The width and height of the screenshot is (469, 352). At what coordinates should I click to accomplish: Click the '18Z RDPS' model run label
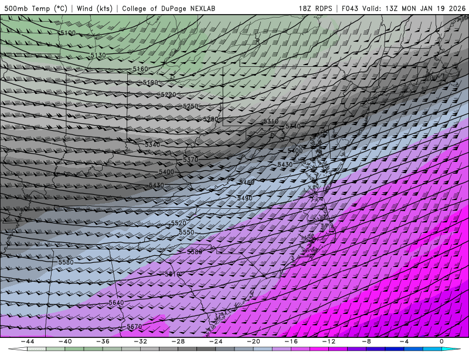[x=315, y=8]
